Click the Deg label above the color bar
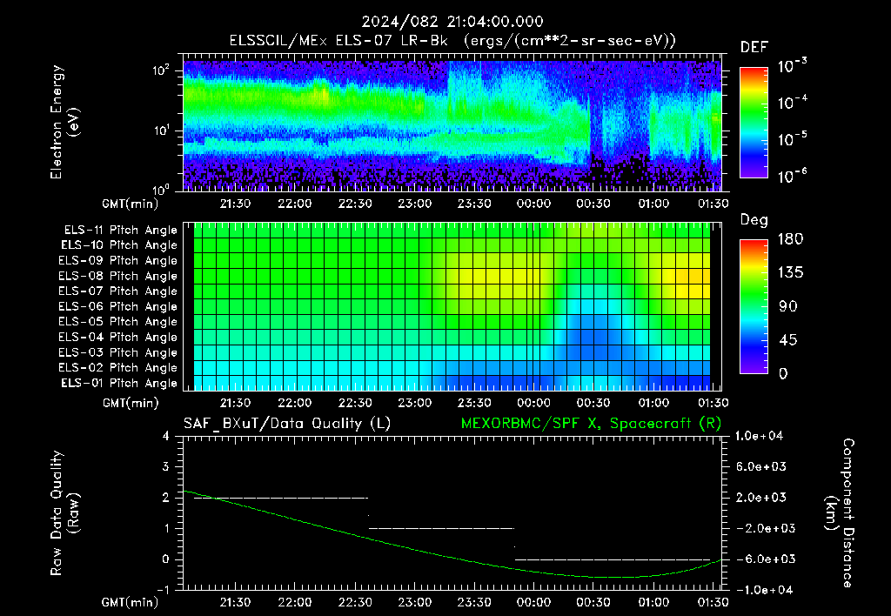The height and width of the screenshot is (616, 891). tap(754, 220)
